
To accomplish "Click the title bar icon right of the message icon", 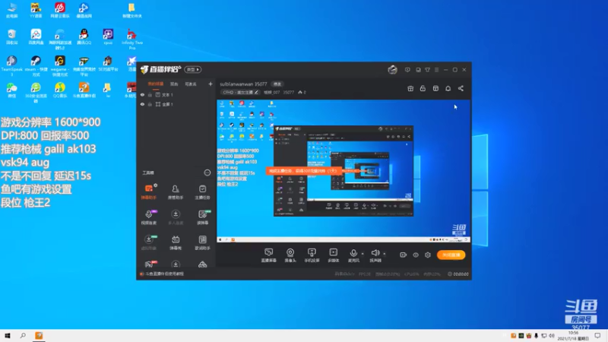I will click(x=418, y=70).
